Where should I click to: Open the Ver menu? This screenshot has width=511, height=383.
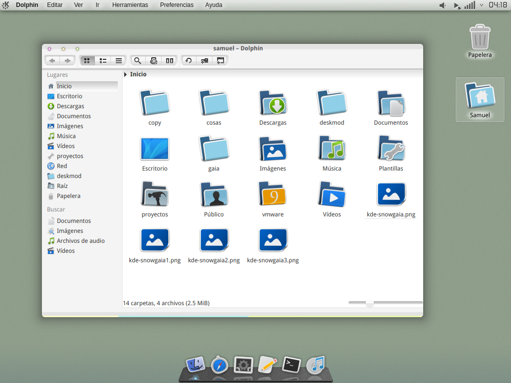tap(78, 5)
